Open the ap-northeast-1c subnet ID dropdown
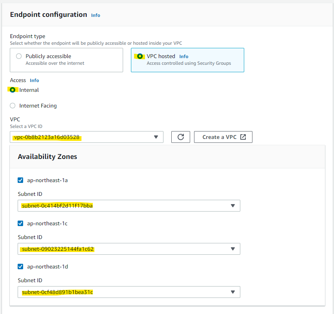This screenshot has height=314, width=334. [129, 249]
